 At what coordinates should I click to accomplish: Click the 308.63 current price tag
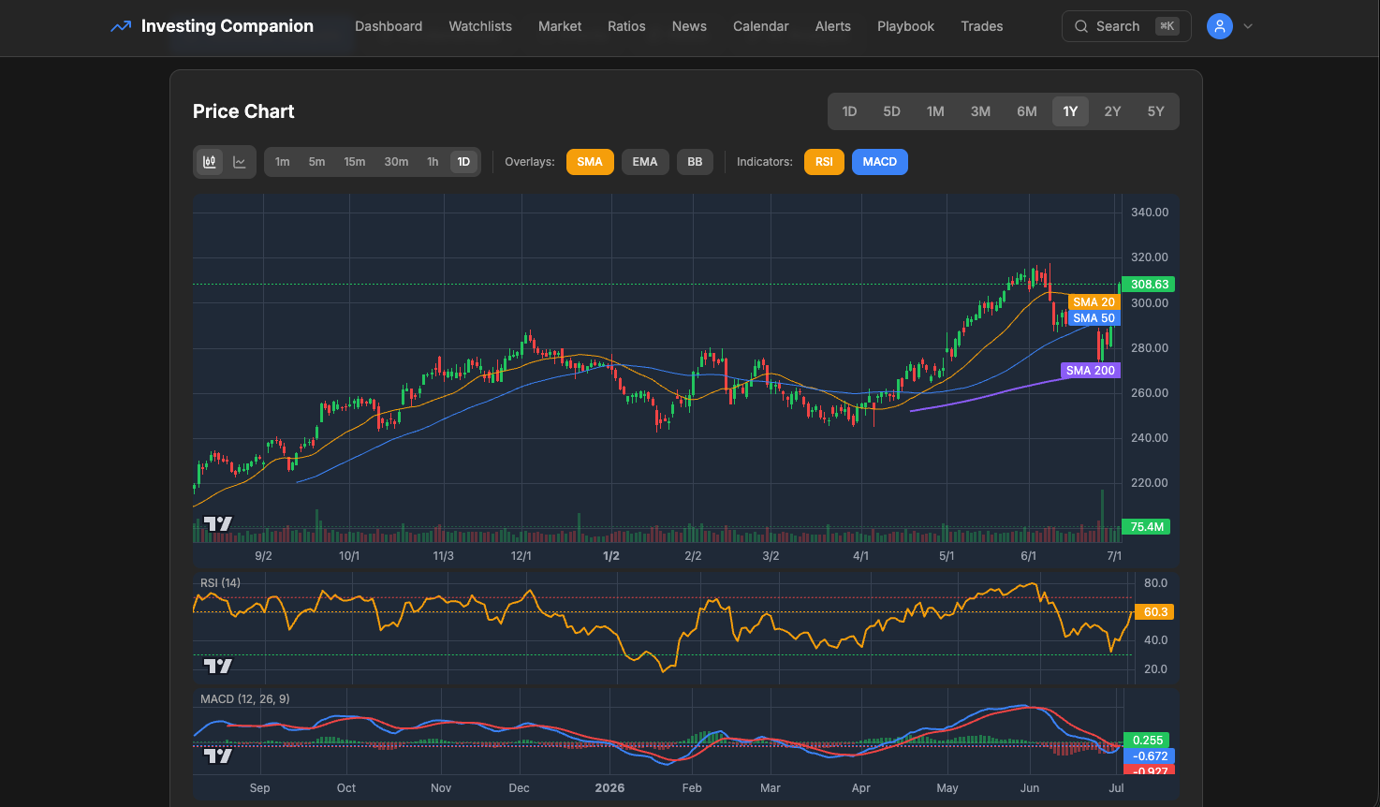[1150, 285]
